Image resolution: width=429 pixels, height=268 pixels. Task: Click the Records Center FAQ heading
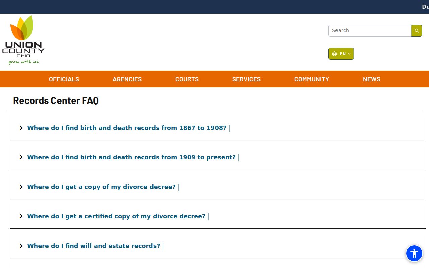[56, 100]
